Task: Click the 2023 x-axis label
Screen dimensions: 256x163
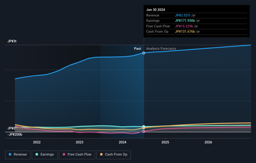Action: (80, 142)
